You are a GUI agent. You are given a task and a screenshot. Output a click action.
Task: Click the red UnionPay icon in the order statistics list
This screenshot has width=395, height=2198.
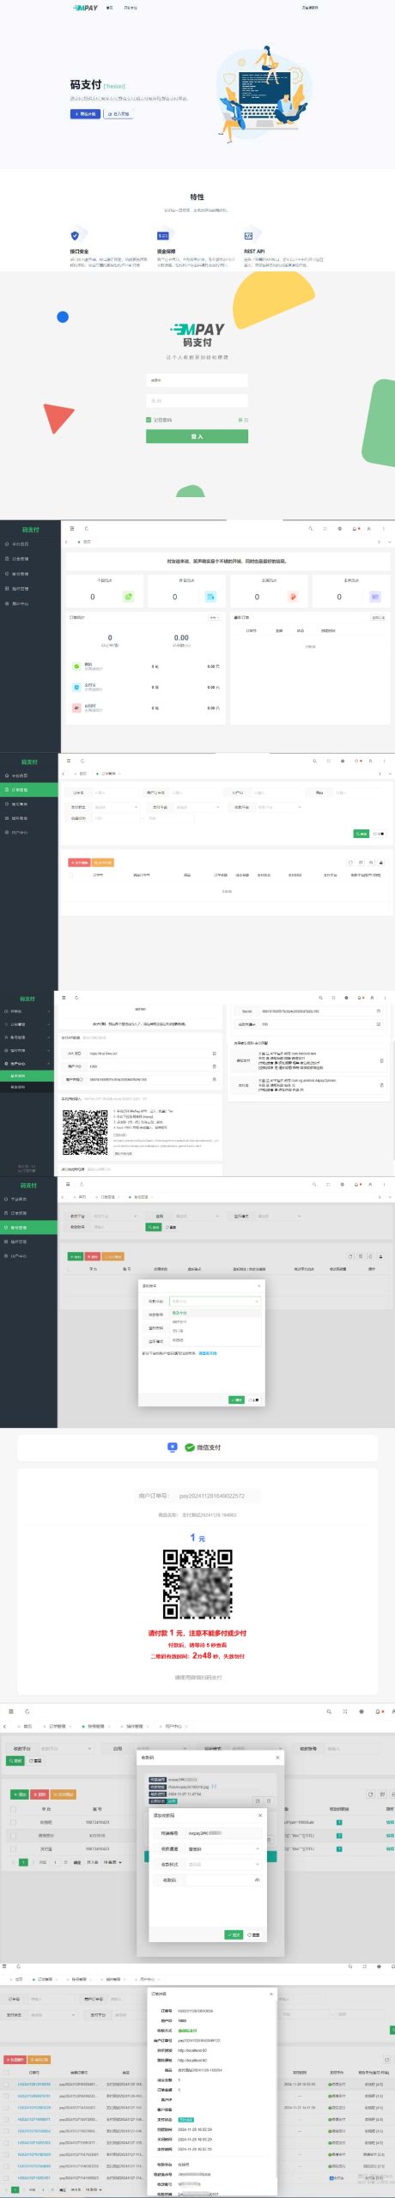click(76, 707)
